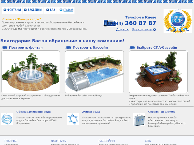Screen dimensions: 194x145
Task: Click the hot tub SPA picture
Action: [x=158, y=72]
